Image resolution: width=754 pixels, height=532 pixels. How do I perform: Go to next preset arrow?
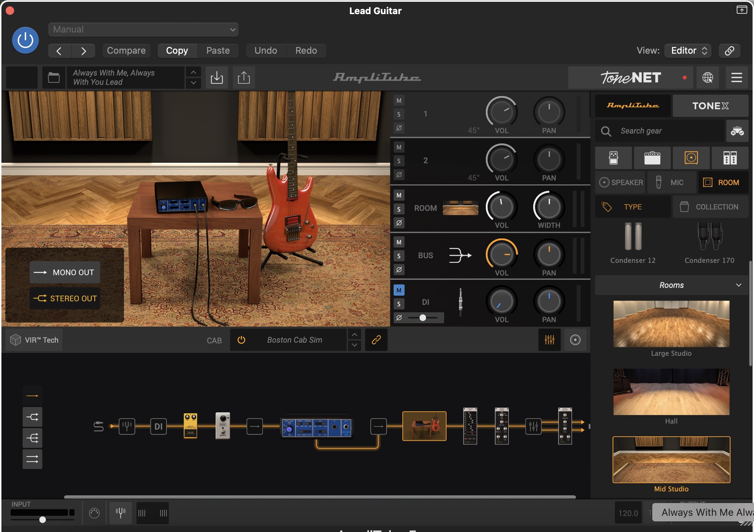click(83, 51)
